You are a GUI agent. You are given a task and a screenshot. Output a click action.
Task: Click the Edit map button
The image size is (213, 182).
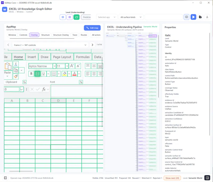92,28
